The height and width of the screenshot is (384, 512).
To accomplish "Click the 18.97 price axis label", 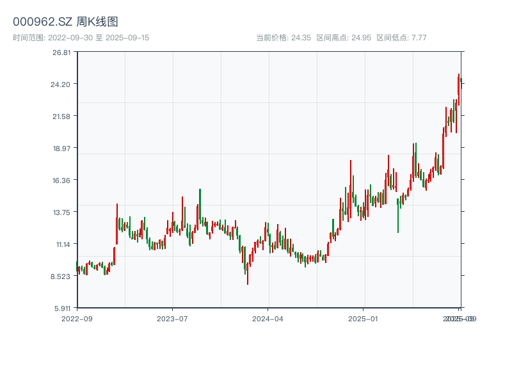I will pos(61,148).
